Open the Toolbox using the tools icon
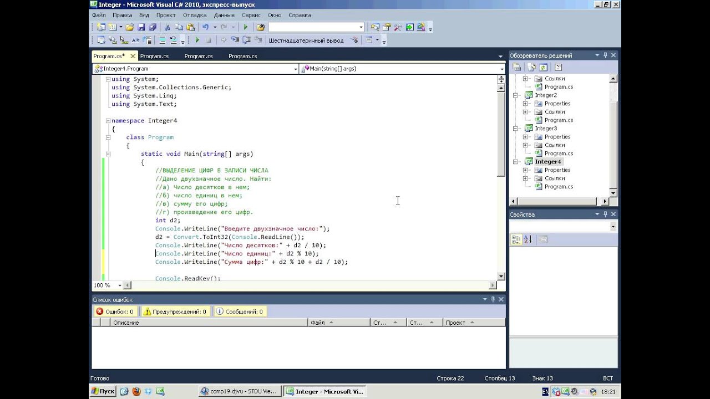710x399 pixels. point(398,27)
